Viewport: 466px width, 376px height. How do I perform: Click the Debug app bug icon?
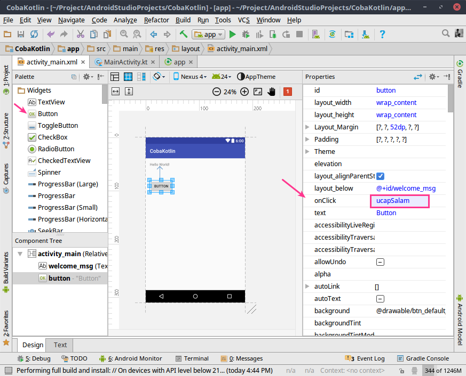coord(246,34)
